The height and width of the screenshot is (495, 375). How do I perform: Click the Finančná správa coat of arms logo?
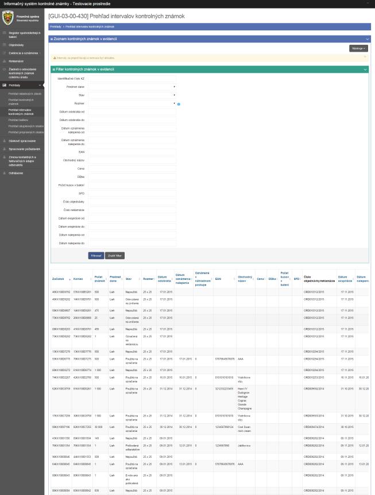[x=8, y=18]
